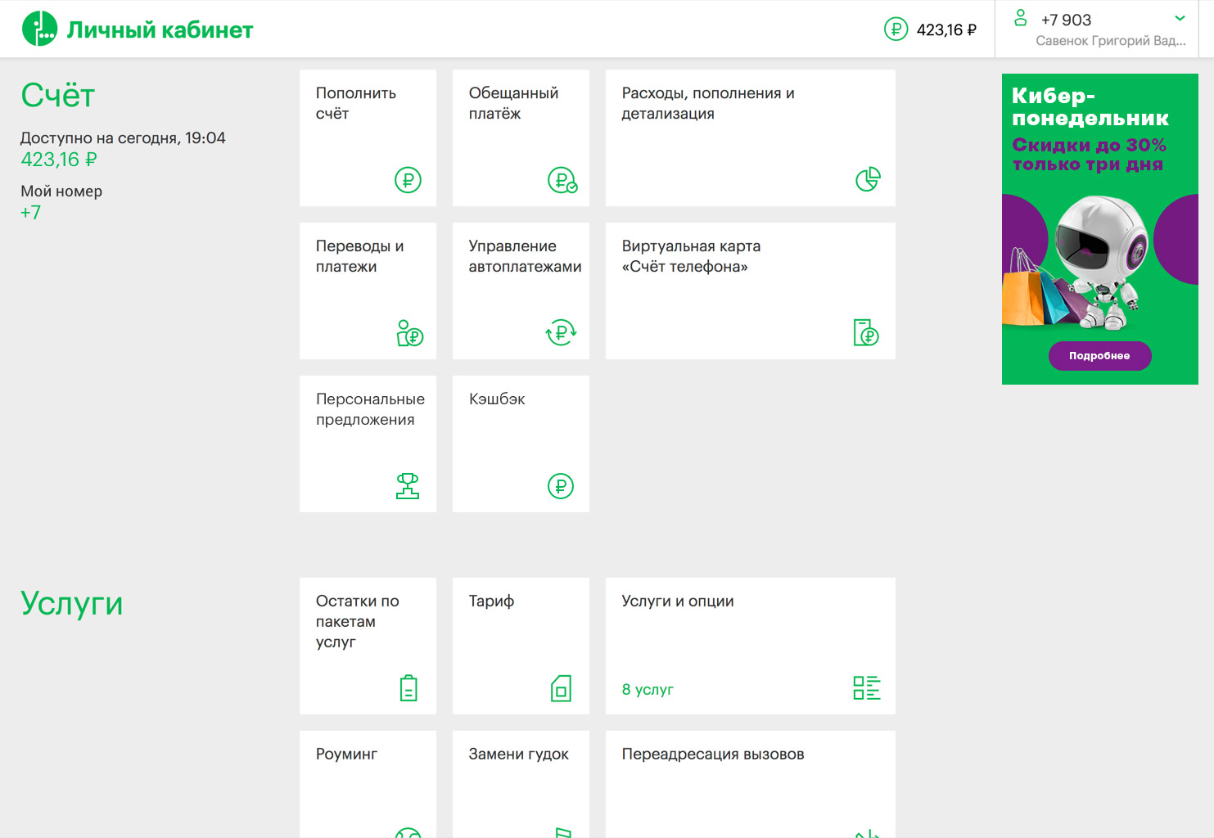
Task: Open Услуги и опции tile label
Action: pyautogui.click(x=678, y=601)
